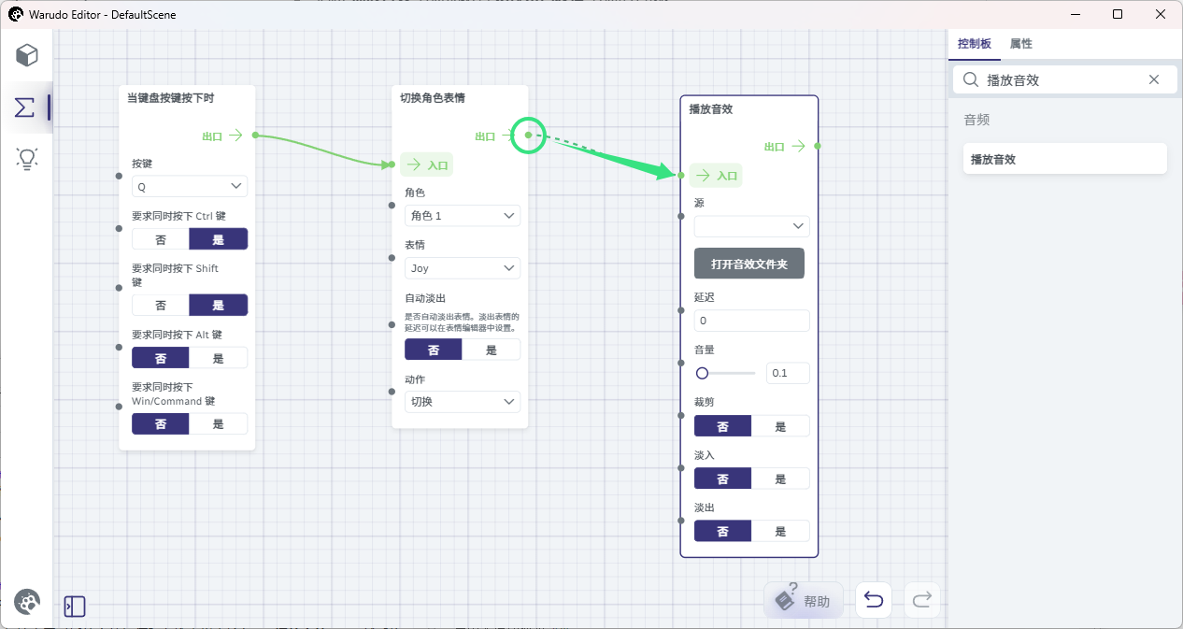The height and width of the screenshot is (629, 1183).
Task: Click the palette icon at sidebar bottom
Action: [27, 602]
